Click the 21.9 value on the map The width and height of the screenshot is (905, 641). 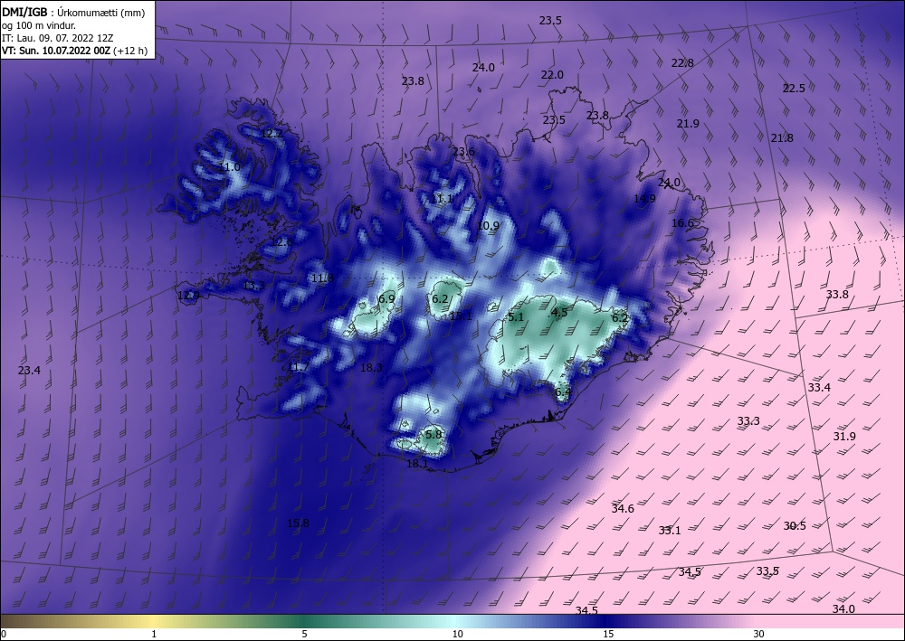[x=688, y=123]
